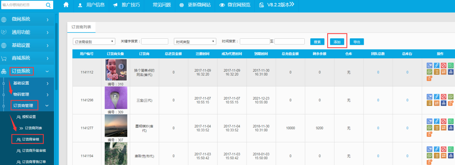The image size is (455, 165).
Task: Expand the 商城系统 sidebar section
Action: (27, 58)
